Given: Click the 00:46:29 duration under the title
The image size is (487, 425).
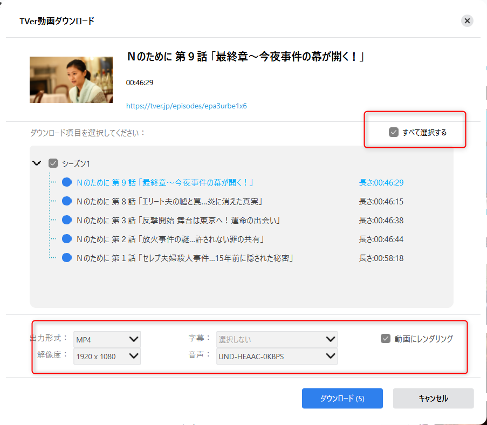Looking at the screenshot, I should (x=140, y=83).
